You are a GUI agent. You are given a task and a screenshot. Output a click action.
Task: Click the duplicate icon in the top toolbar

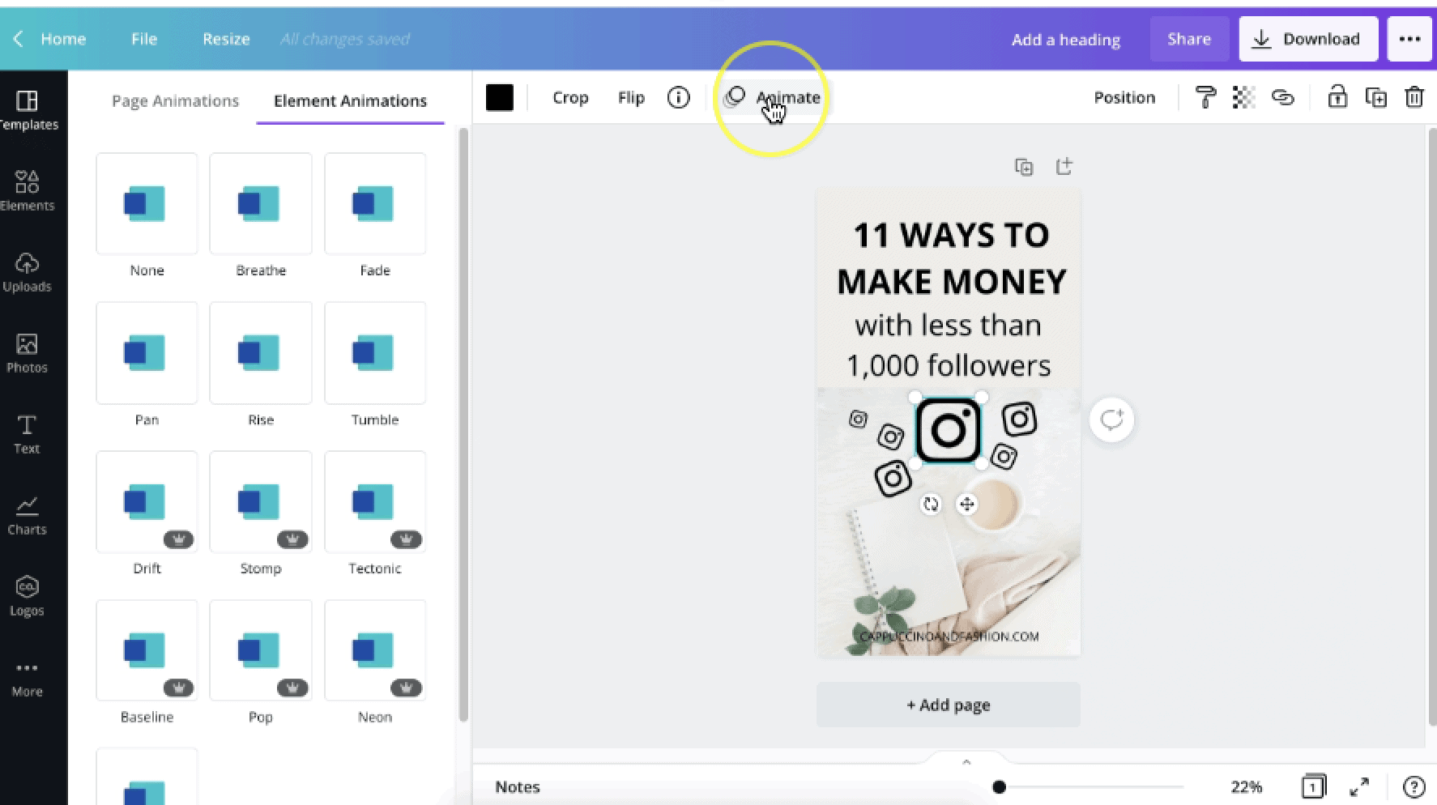[1375, 97]
